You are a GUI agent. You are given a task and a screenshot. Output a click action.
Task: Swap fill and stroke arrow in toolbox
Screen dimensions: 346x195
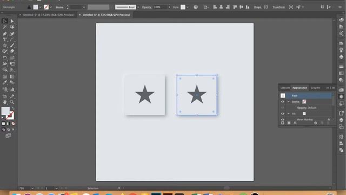12,108
